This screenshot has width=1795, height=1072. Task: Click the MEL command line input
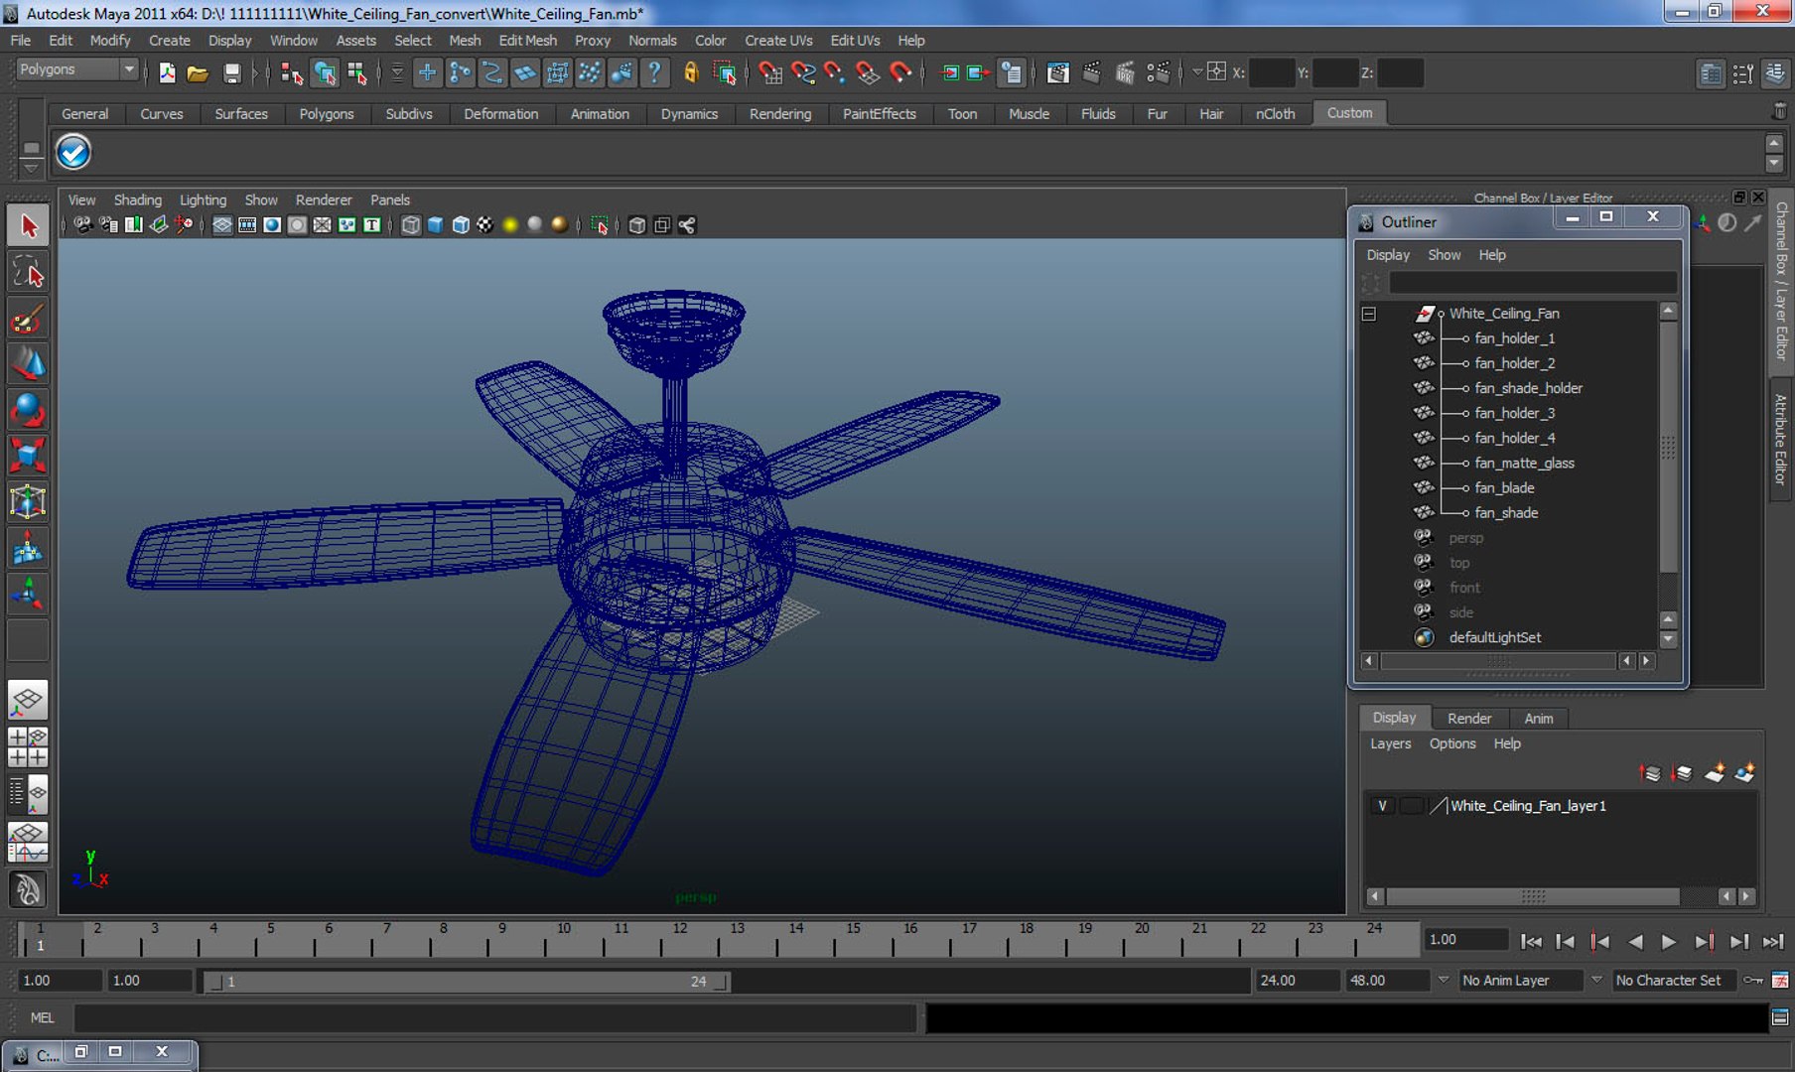click(494, 1018)
